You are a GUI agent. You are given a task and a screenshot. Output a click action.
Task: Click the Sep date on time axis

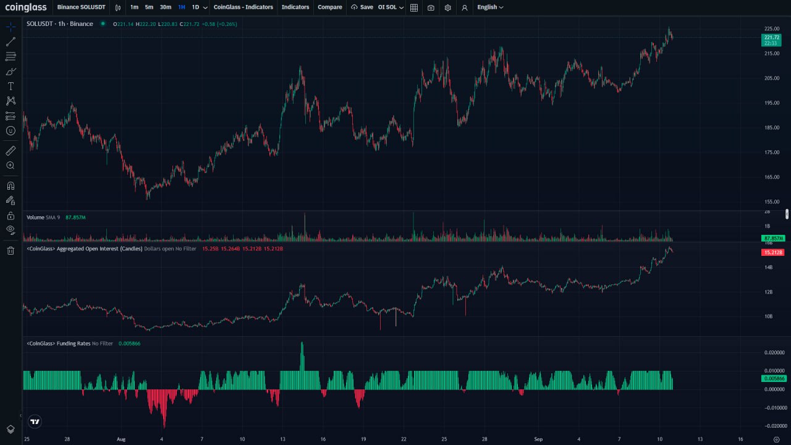pyautogui.click(x=538, y=439)
